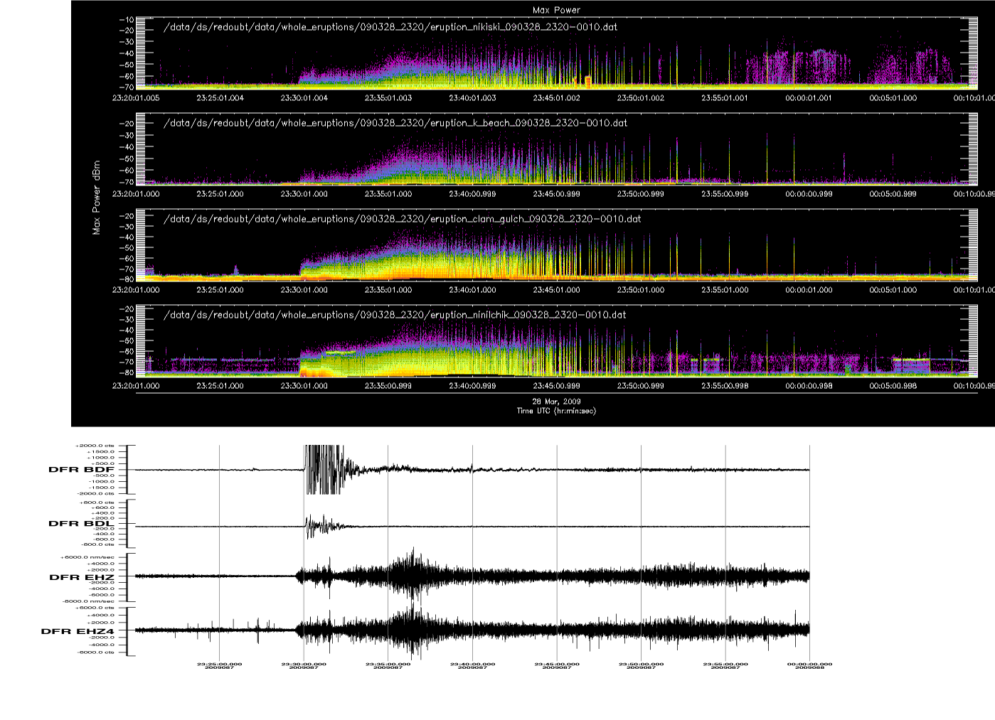Select the eruption_k_beach data file path

(x=395, y=123)
